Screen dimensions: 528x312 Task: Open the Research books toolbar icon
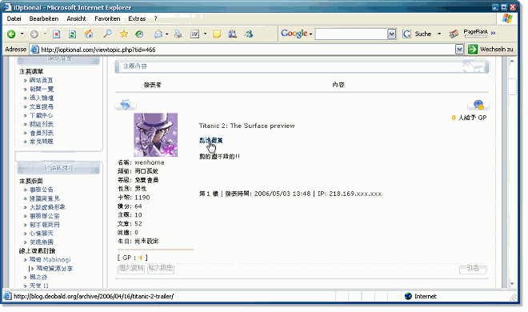(232, 34)
